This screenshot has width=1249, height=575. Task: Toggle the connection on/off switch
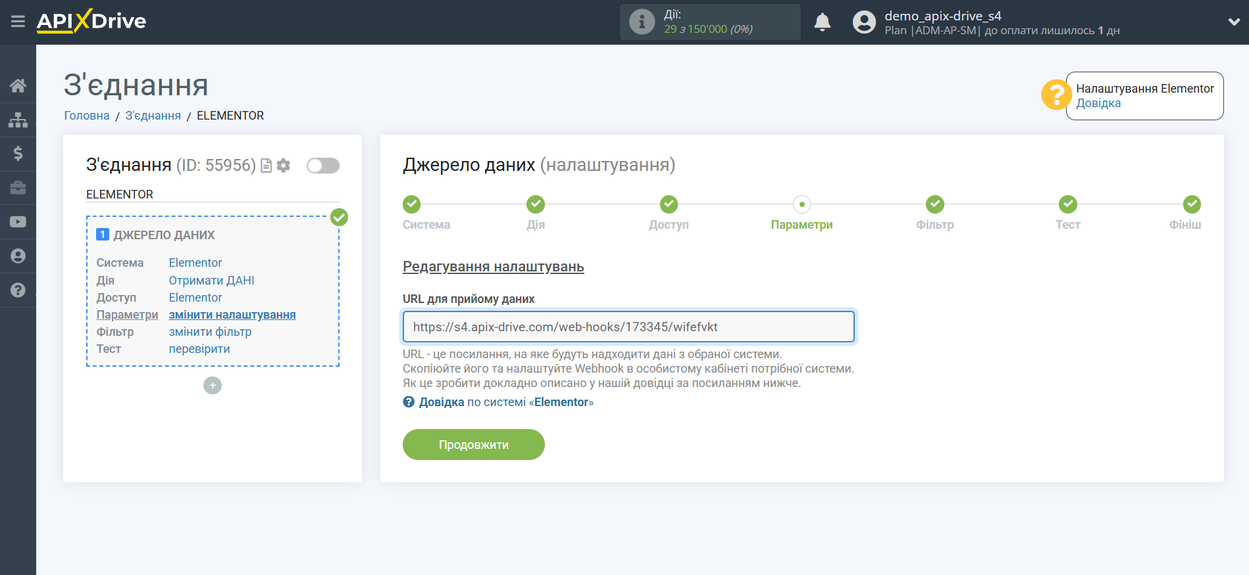322,166
